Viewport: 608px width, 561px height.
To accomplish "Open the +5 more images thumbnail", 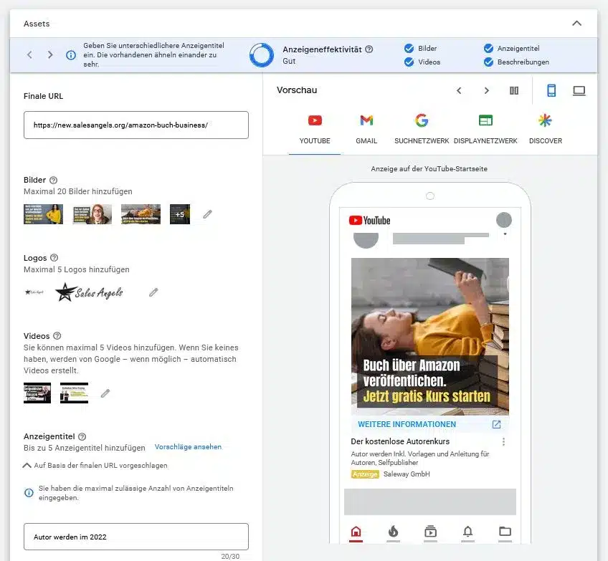I will [180, 214].
